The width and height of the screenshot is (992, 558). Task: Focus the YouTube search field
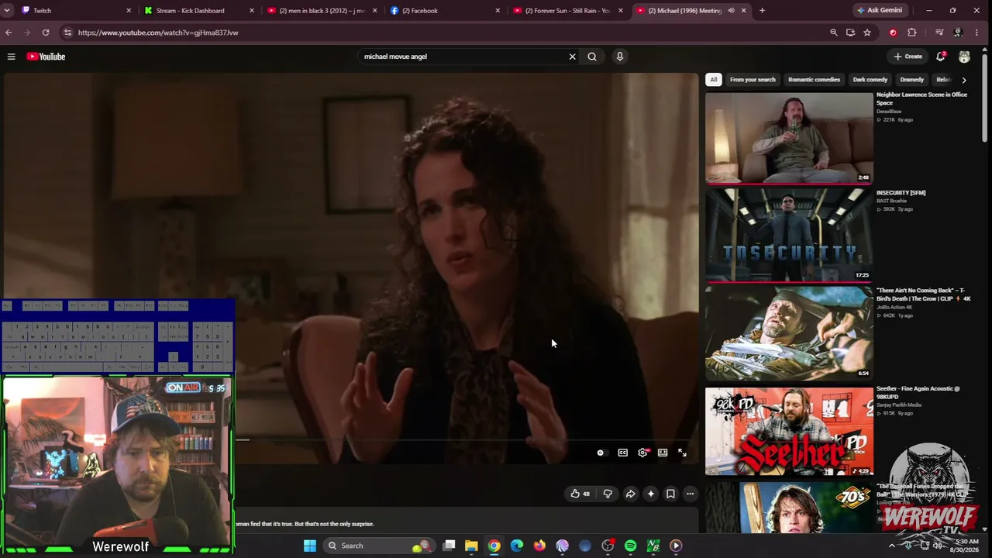pos(463,57)
